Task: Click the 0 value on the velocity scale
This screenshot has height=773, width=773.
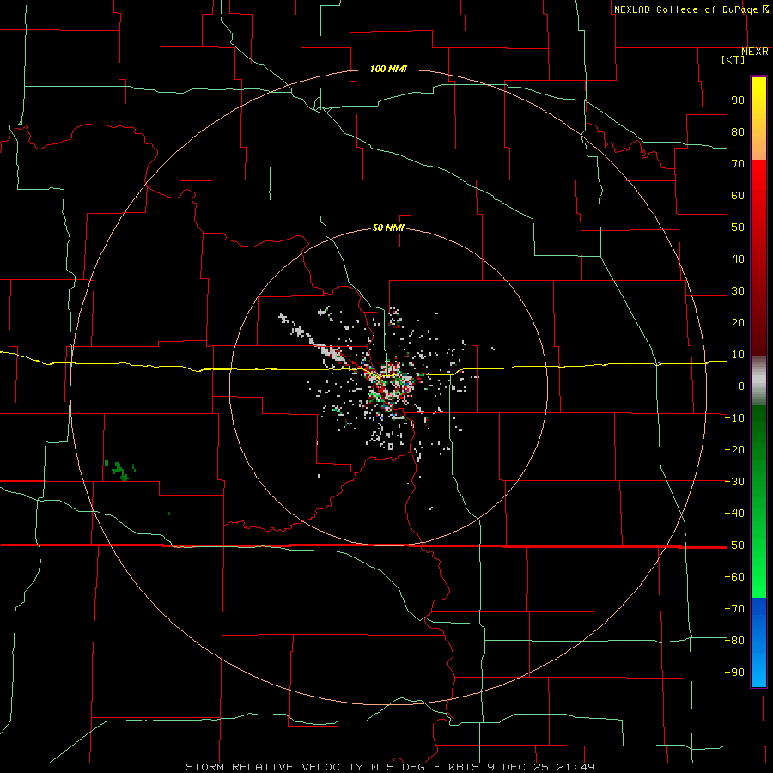Action: click(x=741, y=386)
